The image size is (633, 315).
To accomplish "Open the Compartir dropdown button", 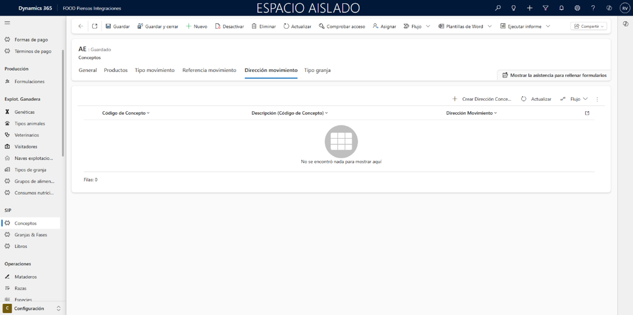I will pos(589,26).
